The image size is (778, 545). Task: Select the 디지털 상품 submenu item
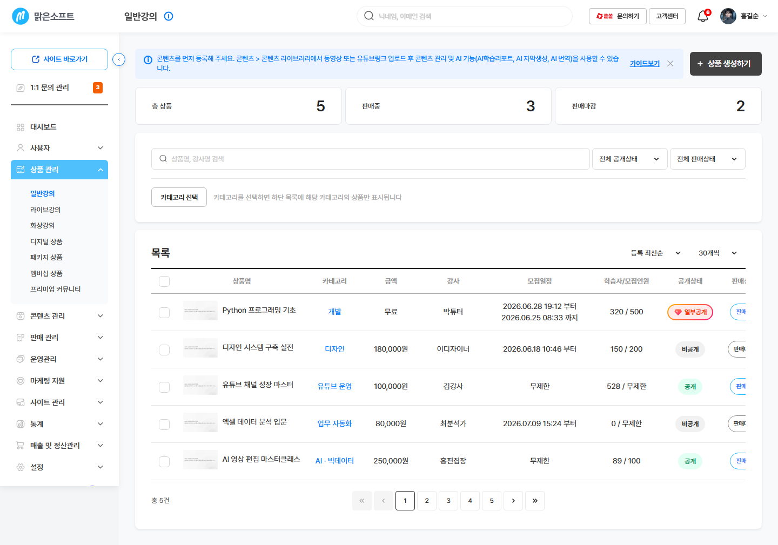[46, 241]
